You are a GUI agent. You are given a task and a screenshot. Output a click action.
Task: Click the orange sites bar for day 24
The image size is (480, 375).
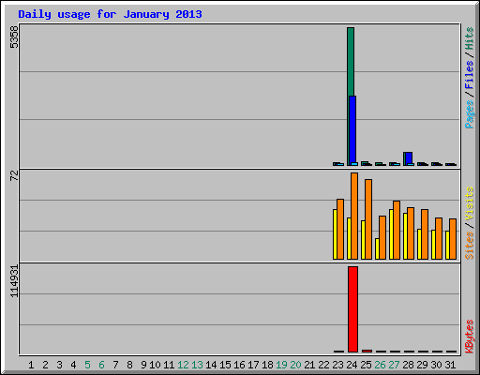354,216
